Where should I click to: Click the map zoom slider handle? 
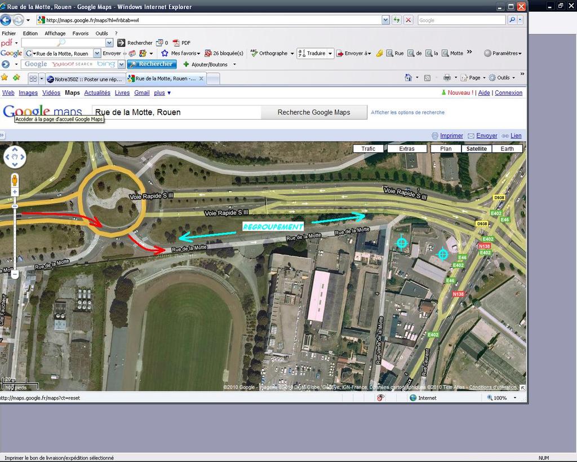click(15, 206)
